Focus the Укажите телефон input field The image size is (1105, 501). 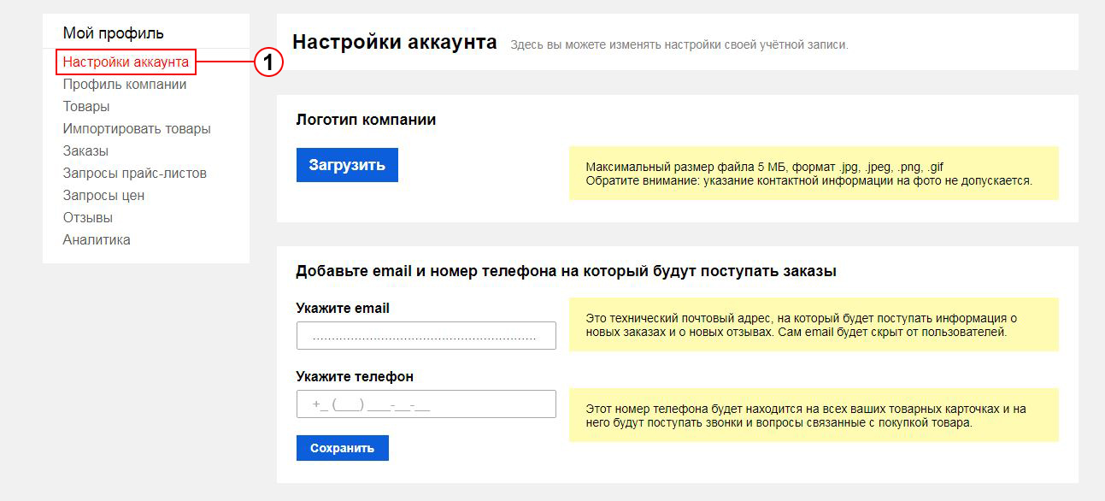pos(426,404)
